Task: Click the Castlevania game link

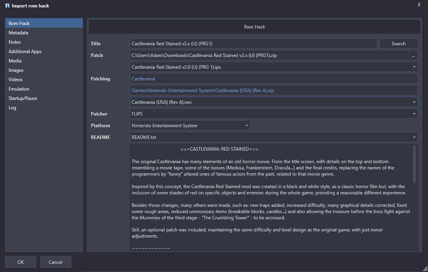Action: click(143, 79)
